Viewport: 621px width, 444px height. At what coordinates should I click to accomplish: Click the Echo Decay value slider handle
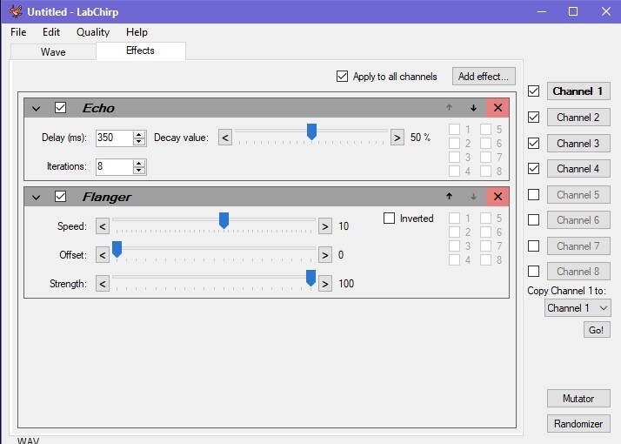pyautogui.click(x=311, y=131)
